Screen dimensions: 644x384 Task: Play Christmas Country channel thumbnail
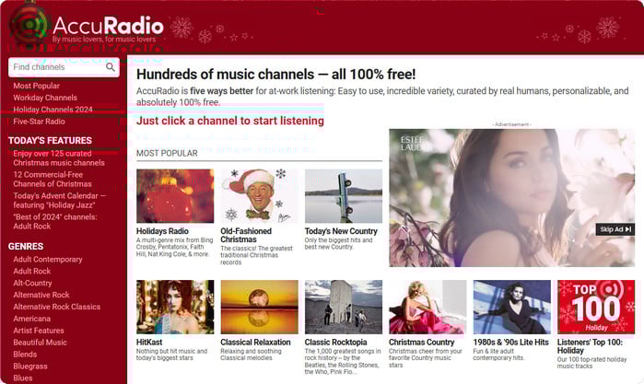point(427,307)
